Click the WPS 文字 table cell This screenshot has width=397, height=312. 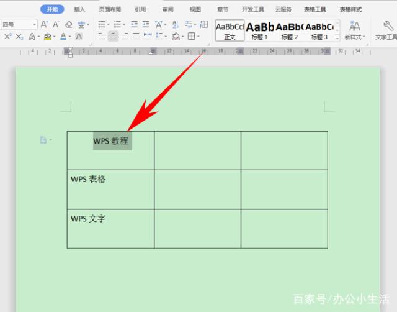(x=110, y=229)
